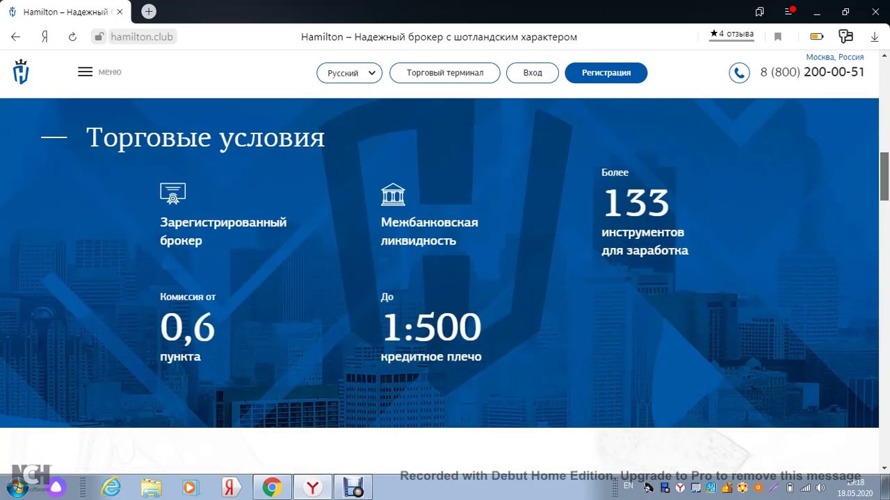Open the tab collections icon in title bar
890x500 pixels.
click(759, 12)
